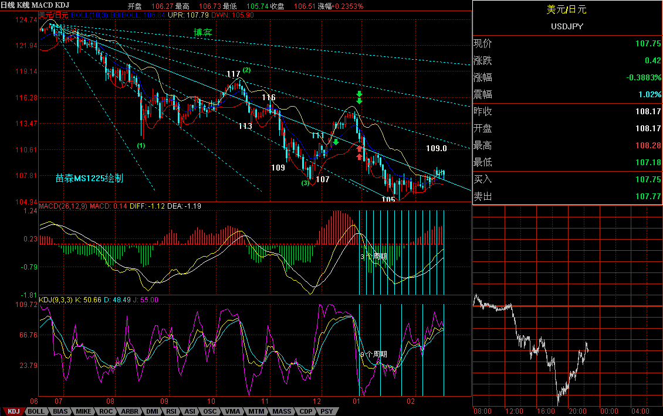Switch to the DMI tab
Viewport: 663px width, 416px height.
tap(152, 411)
